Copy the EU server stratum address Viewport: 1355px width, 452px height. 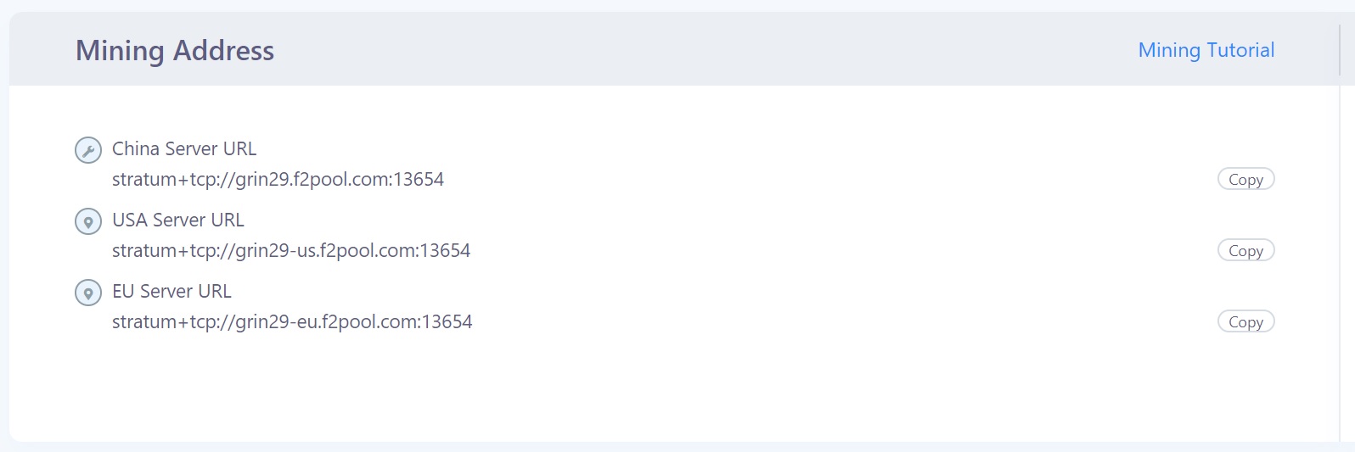(1245, 321)
